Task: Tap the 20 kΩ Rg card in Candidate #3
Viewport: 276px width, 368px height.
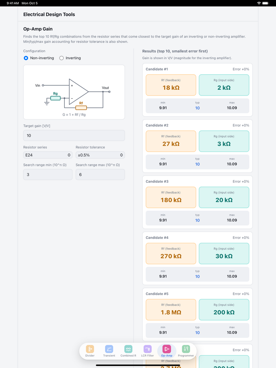Action: [x=224, y=197]
